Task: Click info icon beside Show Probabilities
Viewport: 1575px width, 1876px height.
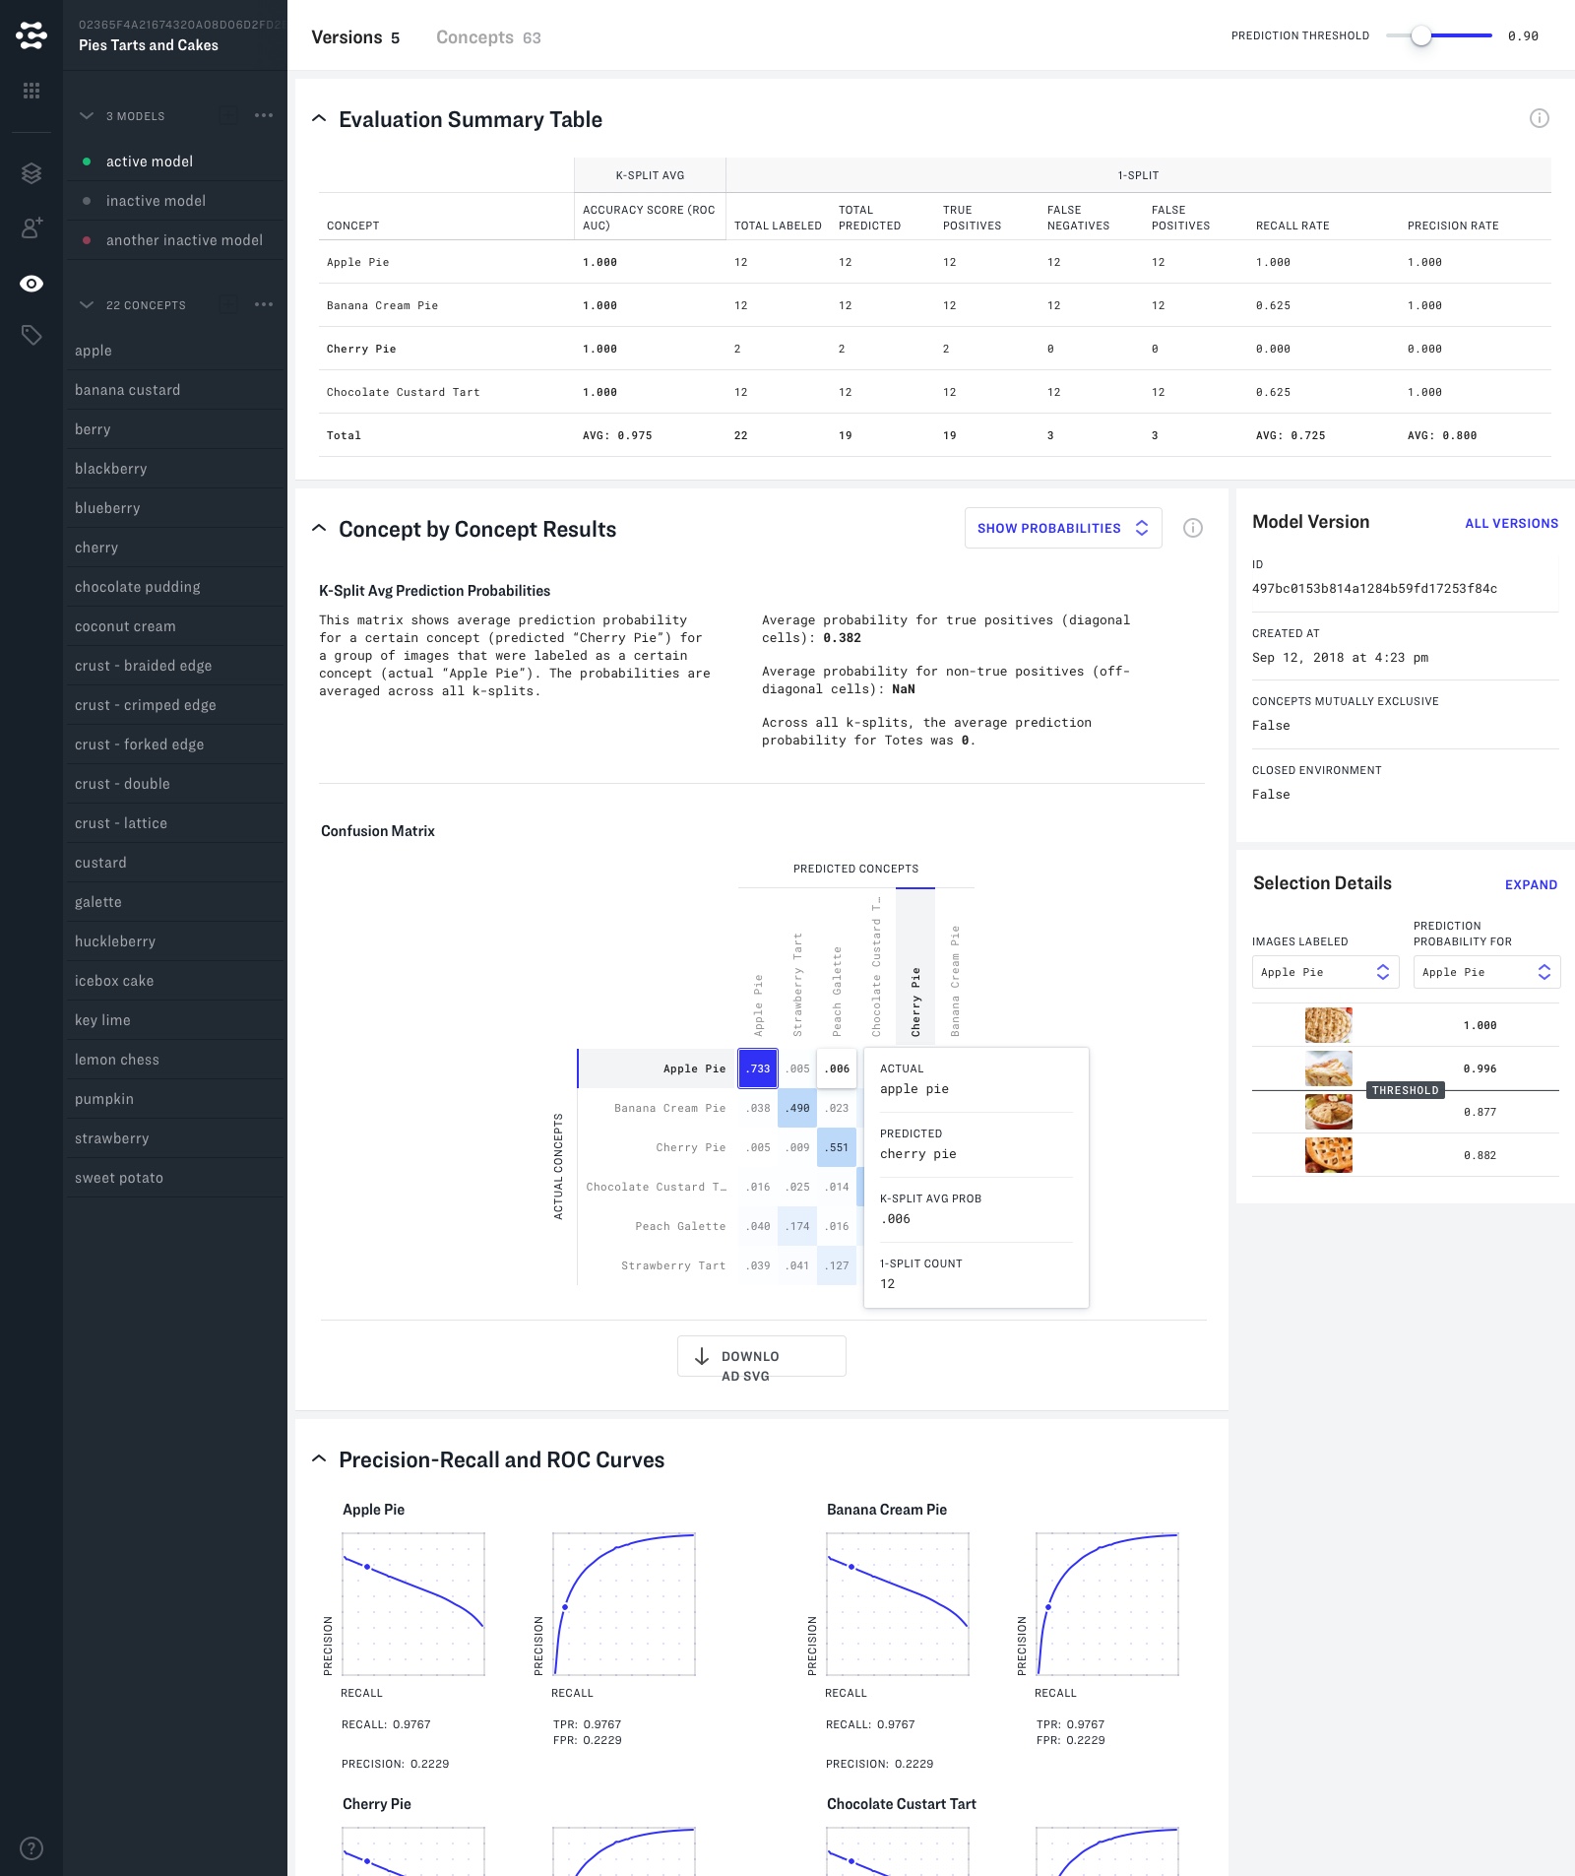Action: coord(1192,529)
